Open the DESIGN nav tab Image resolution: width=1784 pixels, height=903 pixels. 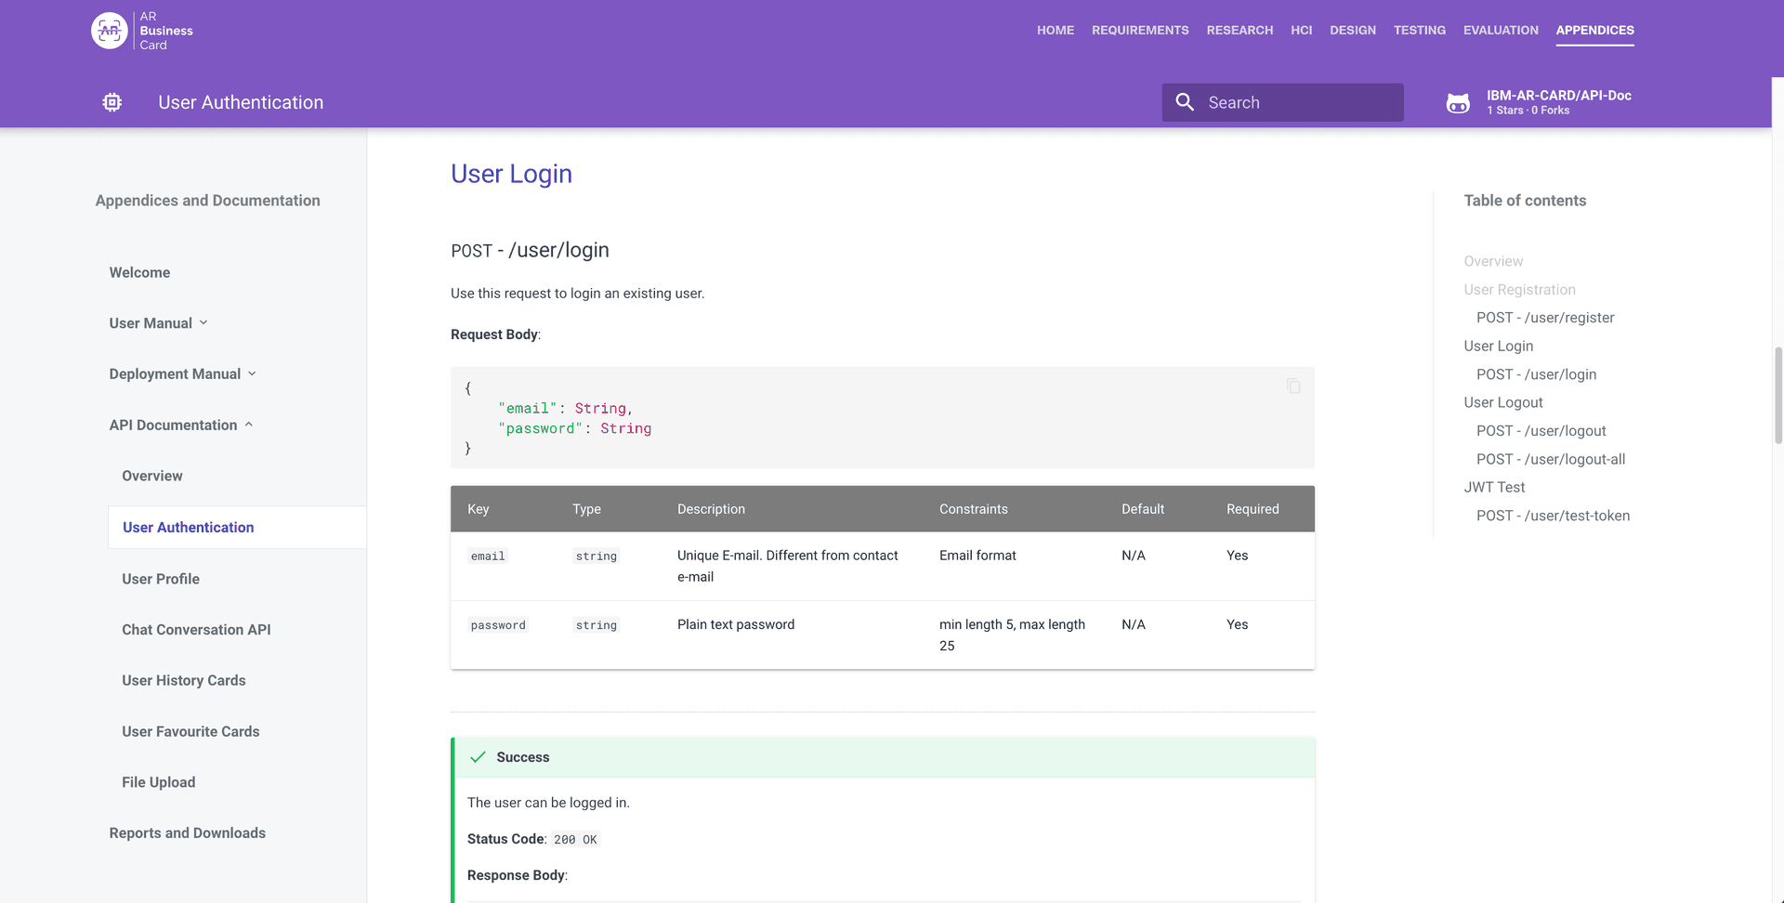point(1353,31)
